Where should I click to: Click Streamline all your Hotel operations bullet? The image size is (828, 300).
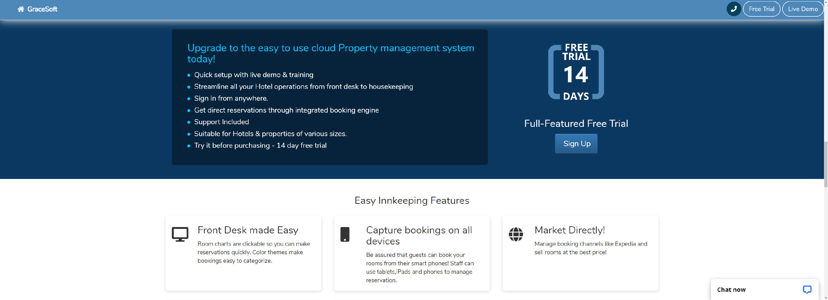(303, 87)
